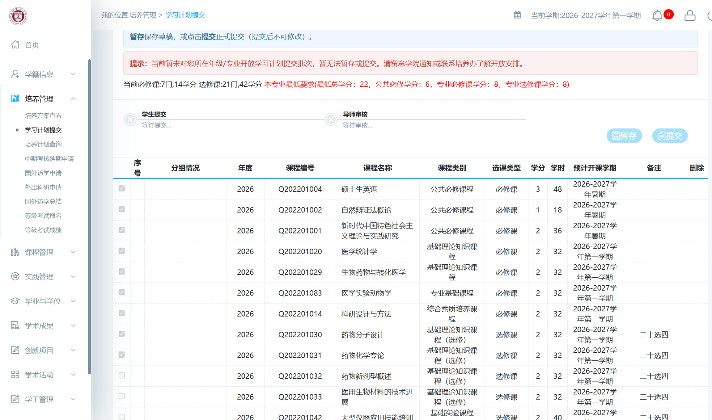Click 当前学期:2026-2027学年第一学期 text
712x420 pixels.
(x=586, y=16)
